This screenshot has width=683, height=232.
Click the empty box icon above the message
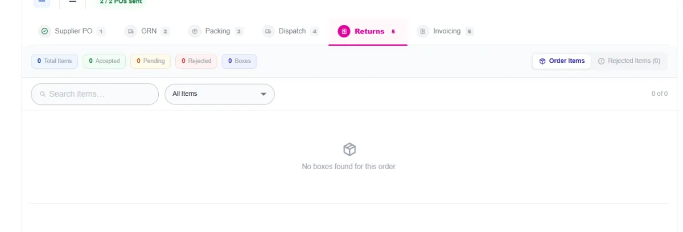tap(349, 149)
